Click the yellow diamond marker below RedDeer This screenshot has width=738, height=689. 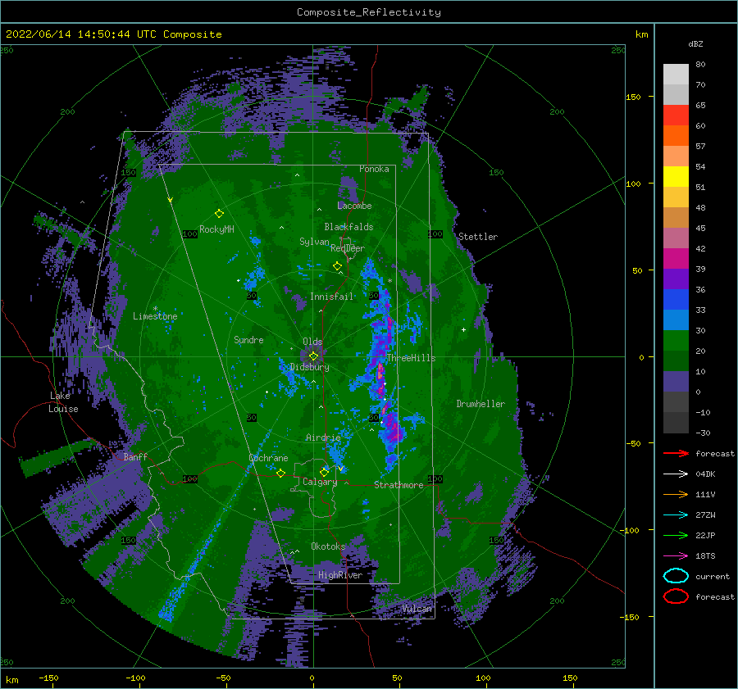(x=337, y=266)
